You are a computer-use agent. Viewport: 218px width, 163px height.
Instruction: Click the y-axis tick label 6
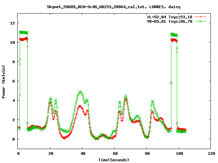pyautogui.click(x=14, y=81)
